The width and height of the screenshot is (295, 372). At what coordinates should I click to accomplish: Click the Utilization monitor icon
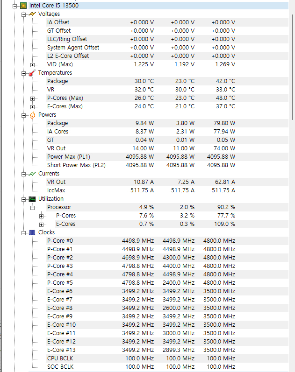[32, 199]
